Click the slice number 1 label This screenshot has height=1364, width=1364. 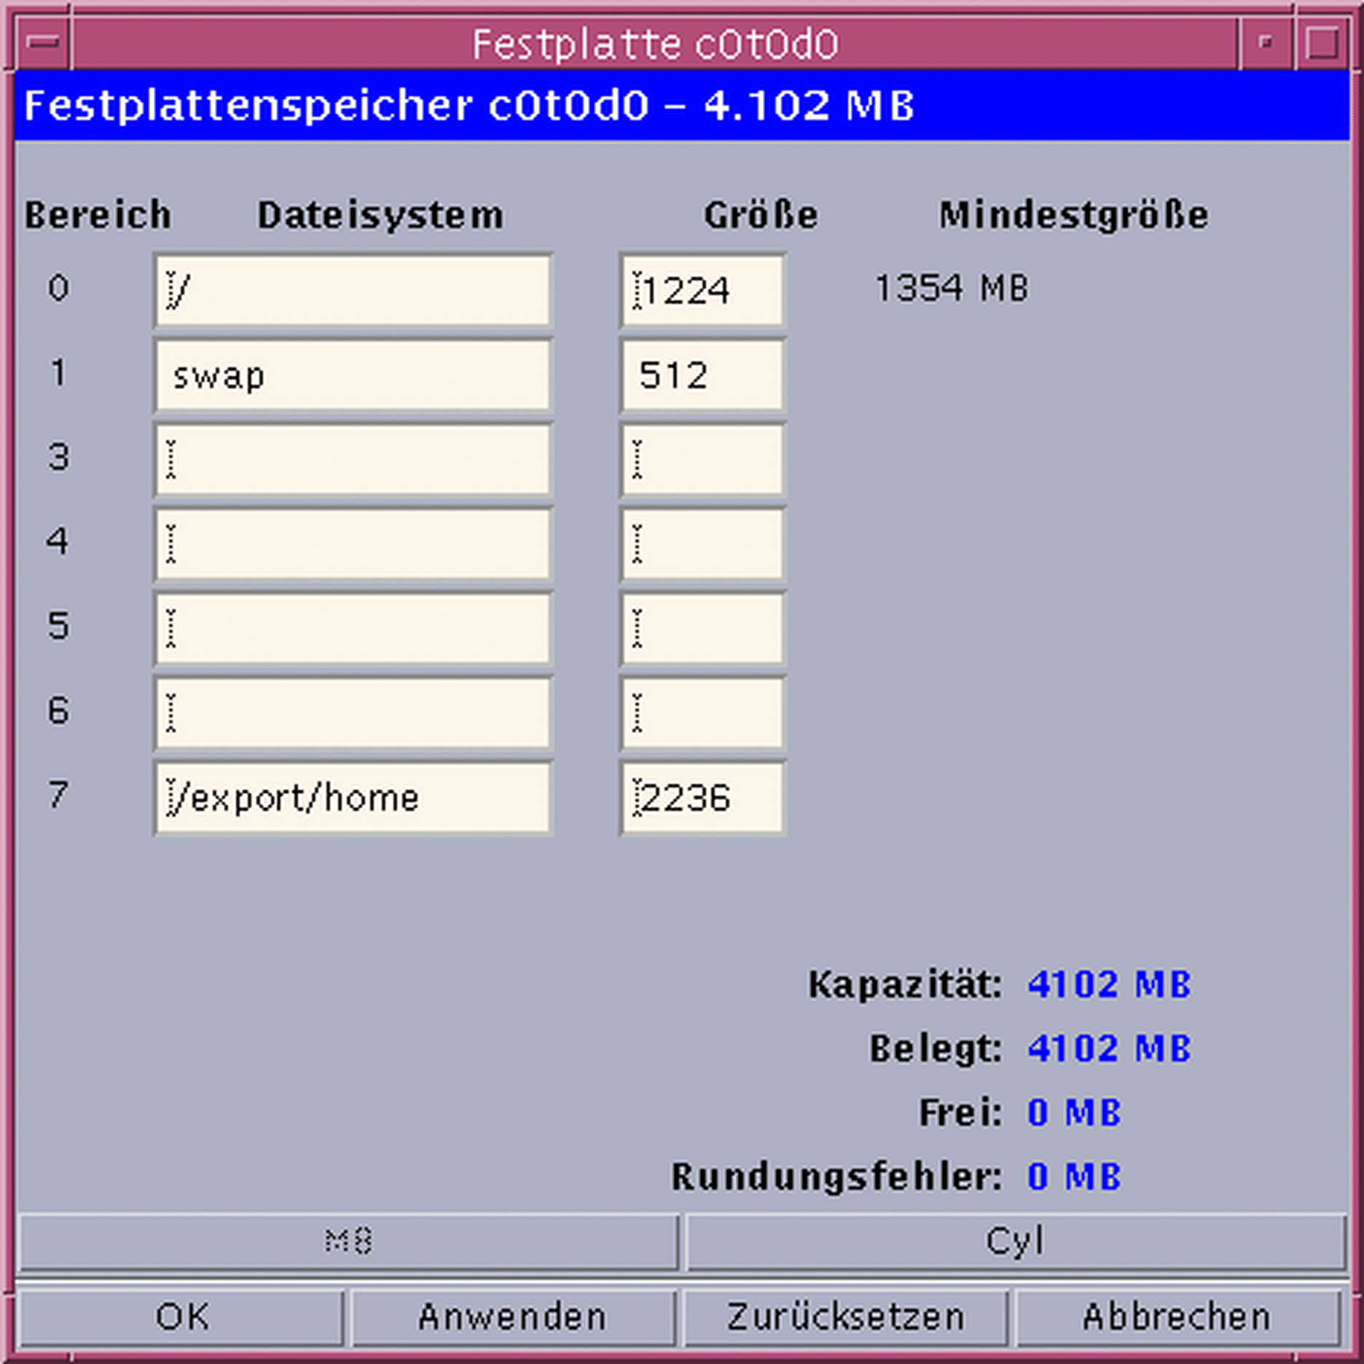(58, 372)
